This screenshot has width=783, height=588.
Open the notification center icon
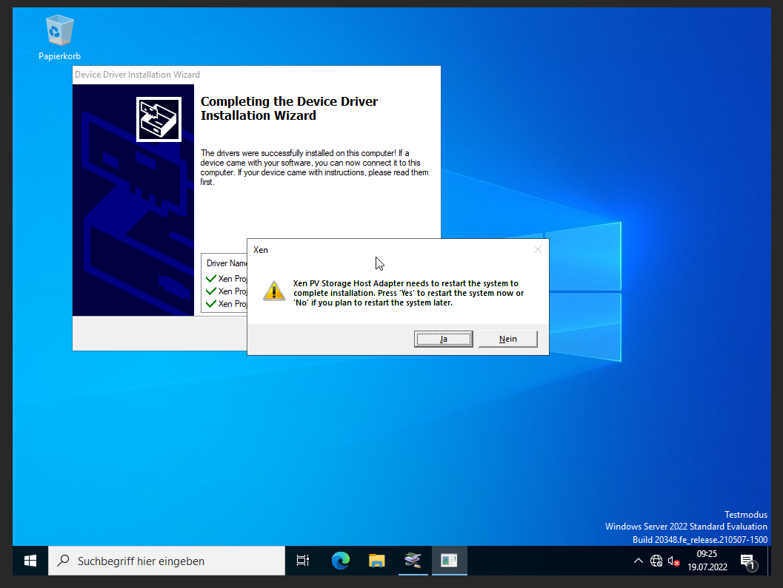pos(747,561)
